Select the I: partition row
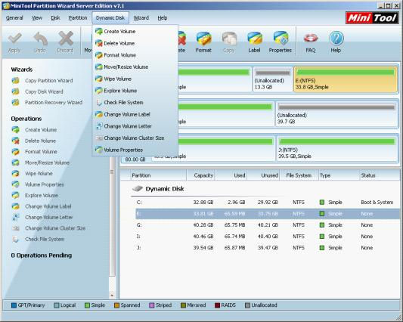Screen dimensions: 403x322 click(x=268, y=236)
